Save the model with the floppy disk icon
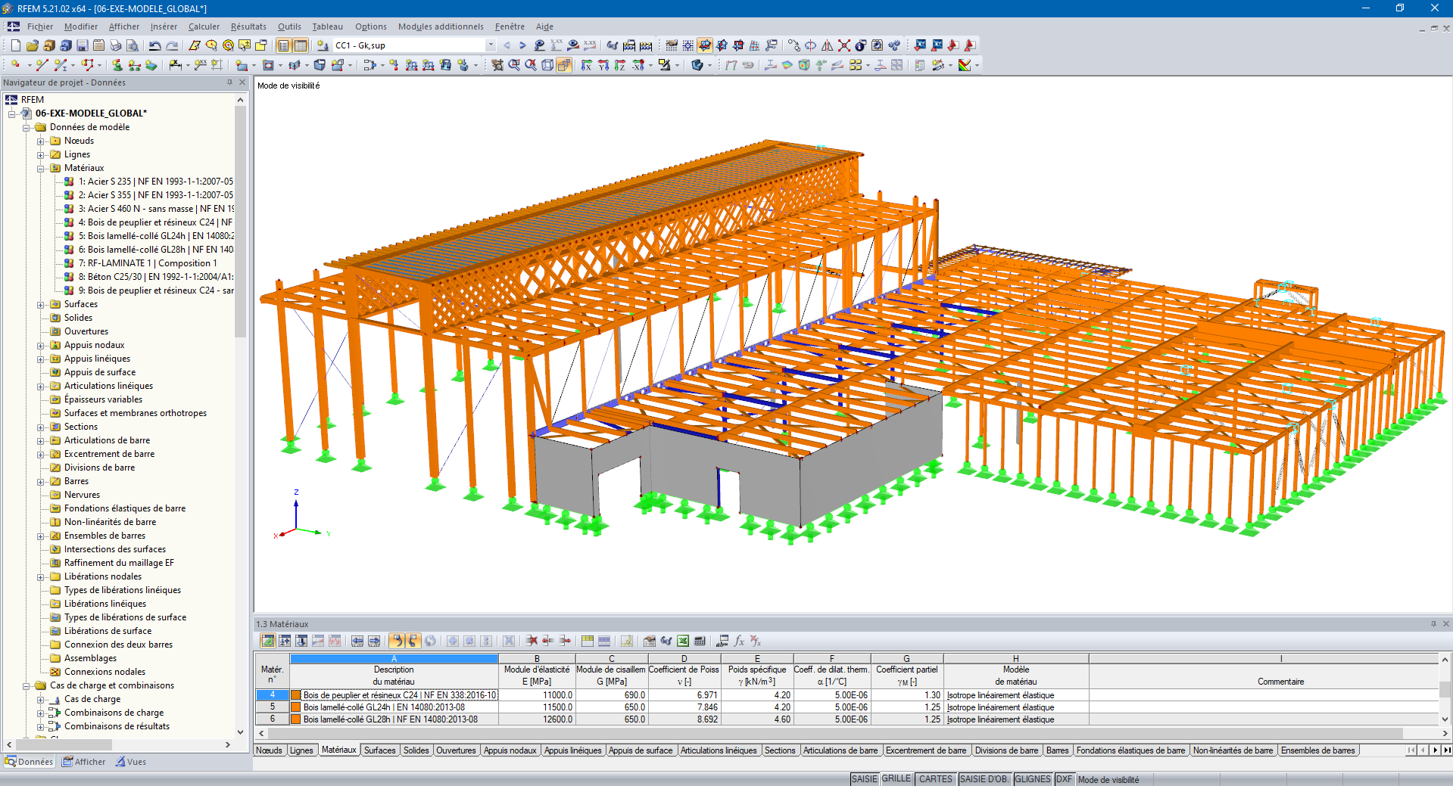 pos(83,45)
